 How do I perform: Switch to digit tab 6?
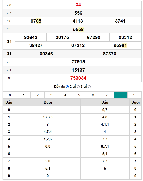93,95
